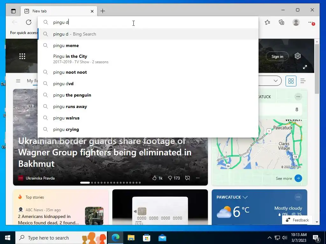Select the 'pingu meme' suggestion
The image size is (326, 244).
148,45
